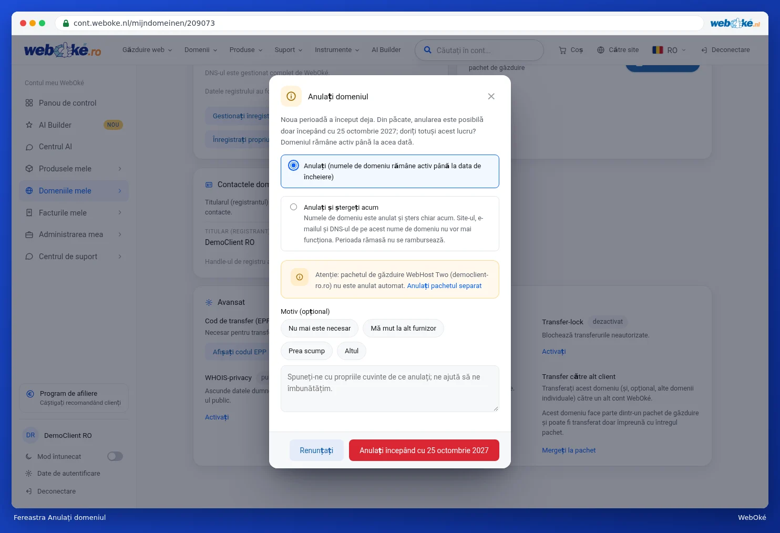Open Centrul AI in sidebar
Screen dimensions: 780x533
tap(74, 147)
